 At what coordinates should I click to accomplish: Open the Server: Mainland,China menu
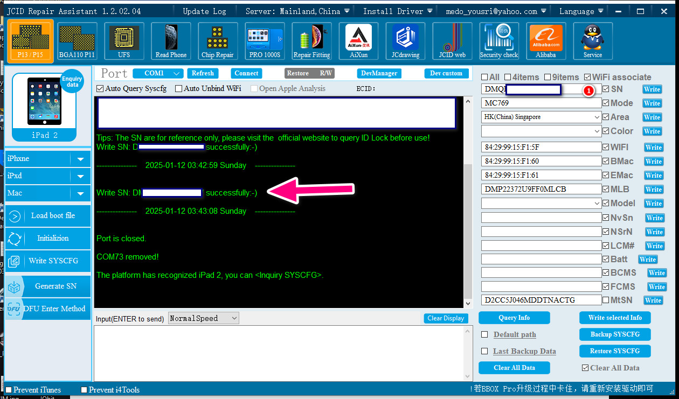pyautogui.click(x=297, y=11)
